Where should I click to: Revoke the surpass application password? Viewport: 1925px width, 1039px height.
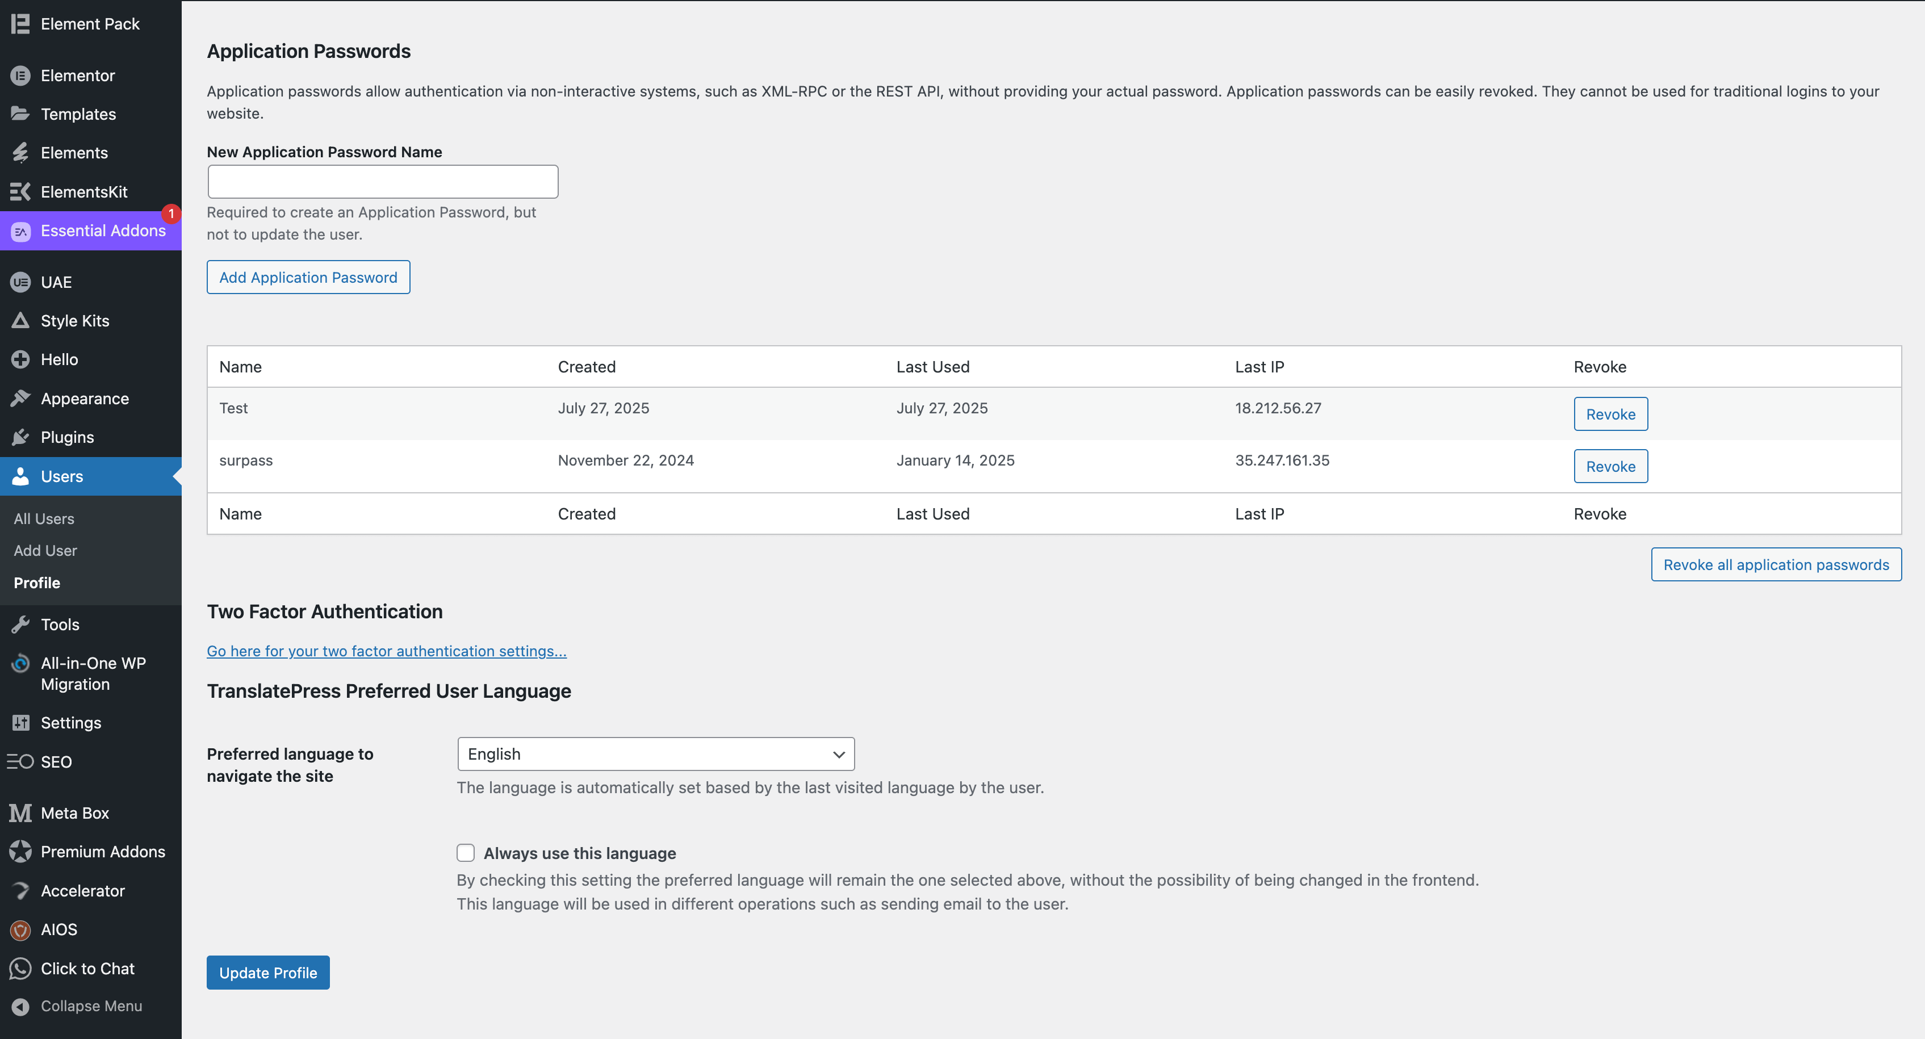pos(1610,466)
